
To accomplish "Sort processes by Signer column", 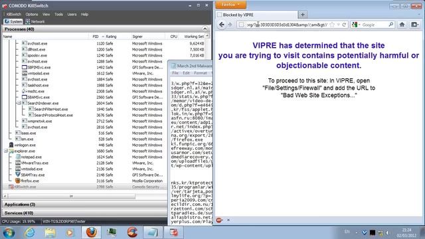I will click(137, 37).
